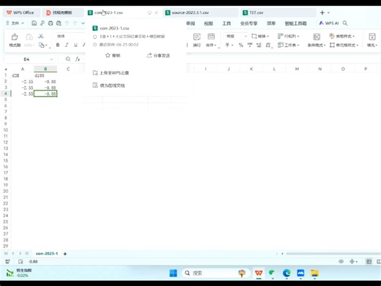Open the Windows Start menu
The image size is (381, 286).
pos(173,273)
